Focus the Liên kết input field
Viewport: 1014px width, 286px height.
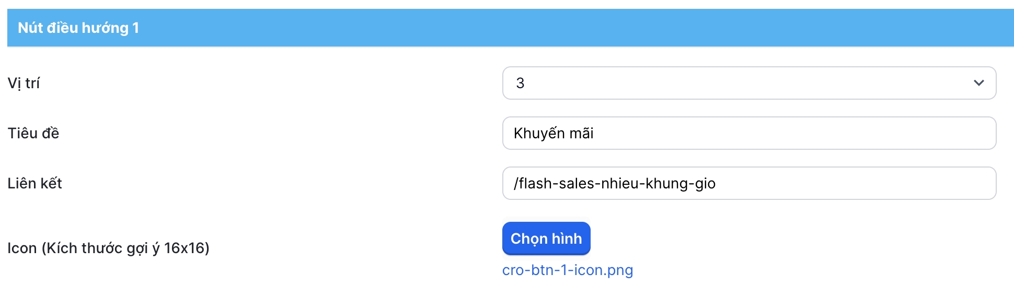point(748,183)
